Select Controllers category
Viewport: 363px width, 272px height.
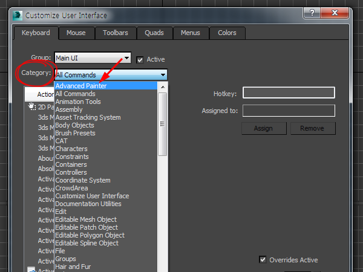(x=106, y=172)
